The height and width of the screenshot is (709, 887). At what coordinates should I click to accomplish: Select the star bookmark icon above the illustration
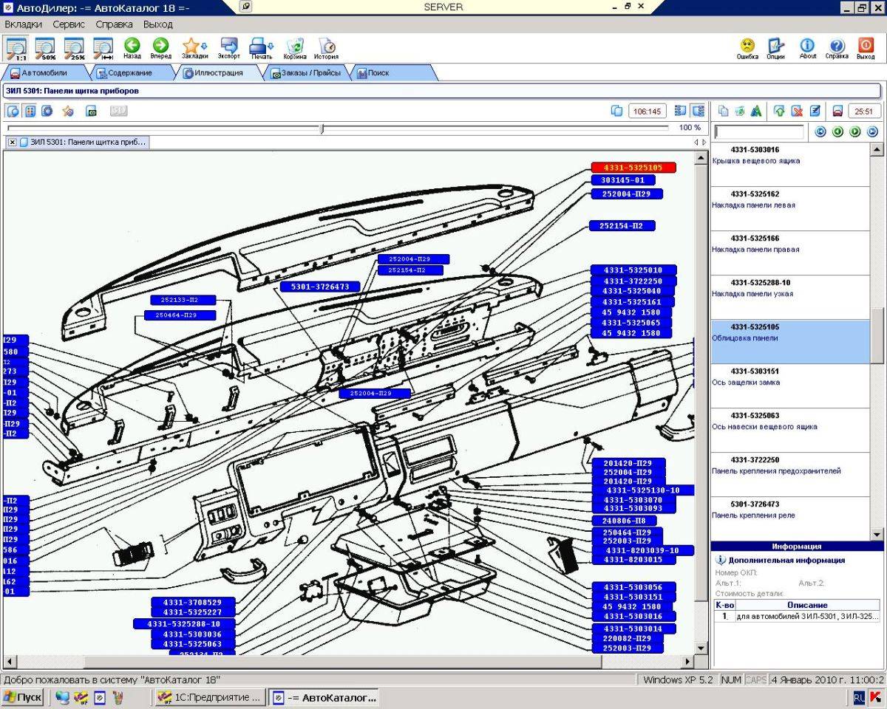pyautogui.click(x=67, y=111)
